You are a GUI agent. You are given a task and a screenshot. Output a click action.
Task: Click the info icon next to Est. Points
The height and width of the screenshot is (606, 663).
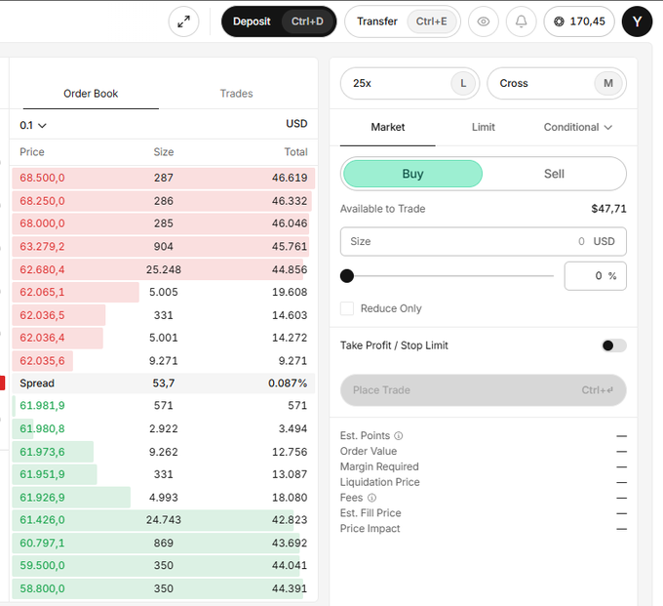click(399, 435)
